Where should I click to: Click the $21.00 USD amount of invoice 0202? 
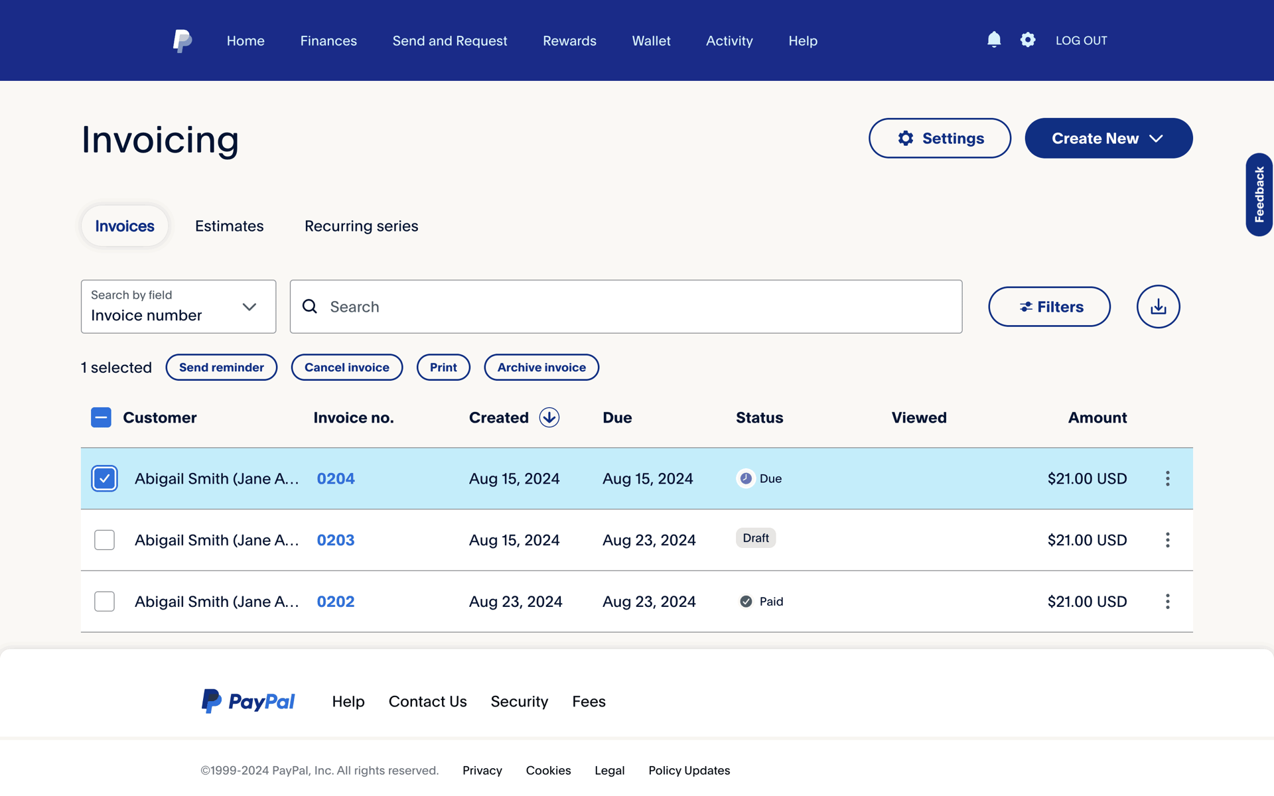tap(1087, 602)
